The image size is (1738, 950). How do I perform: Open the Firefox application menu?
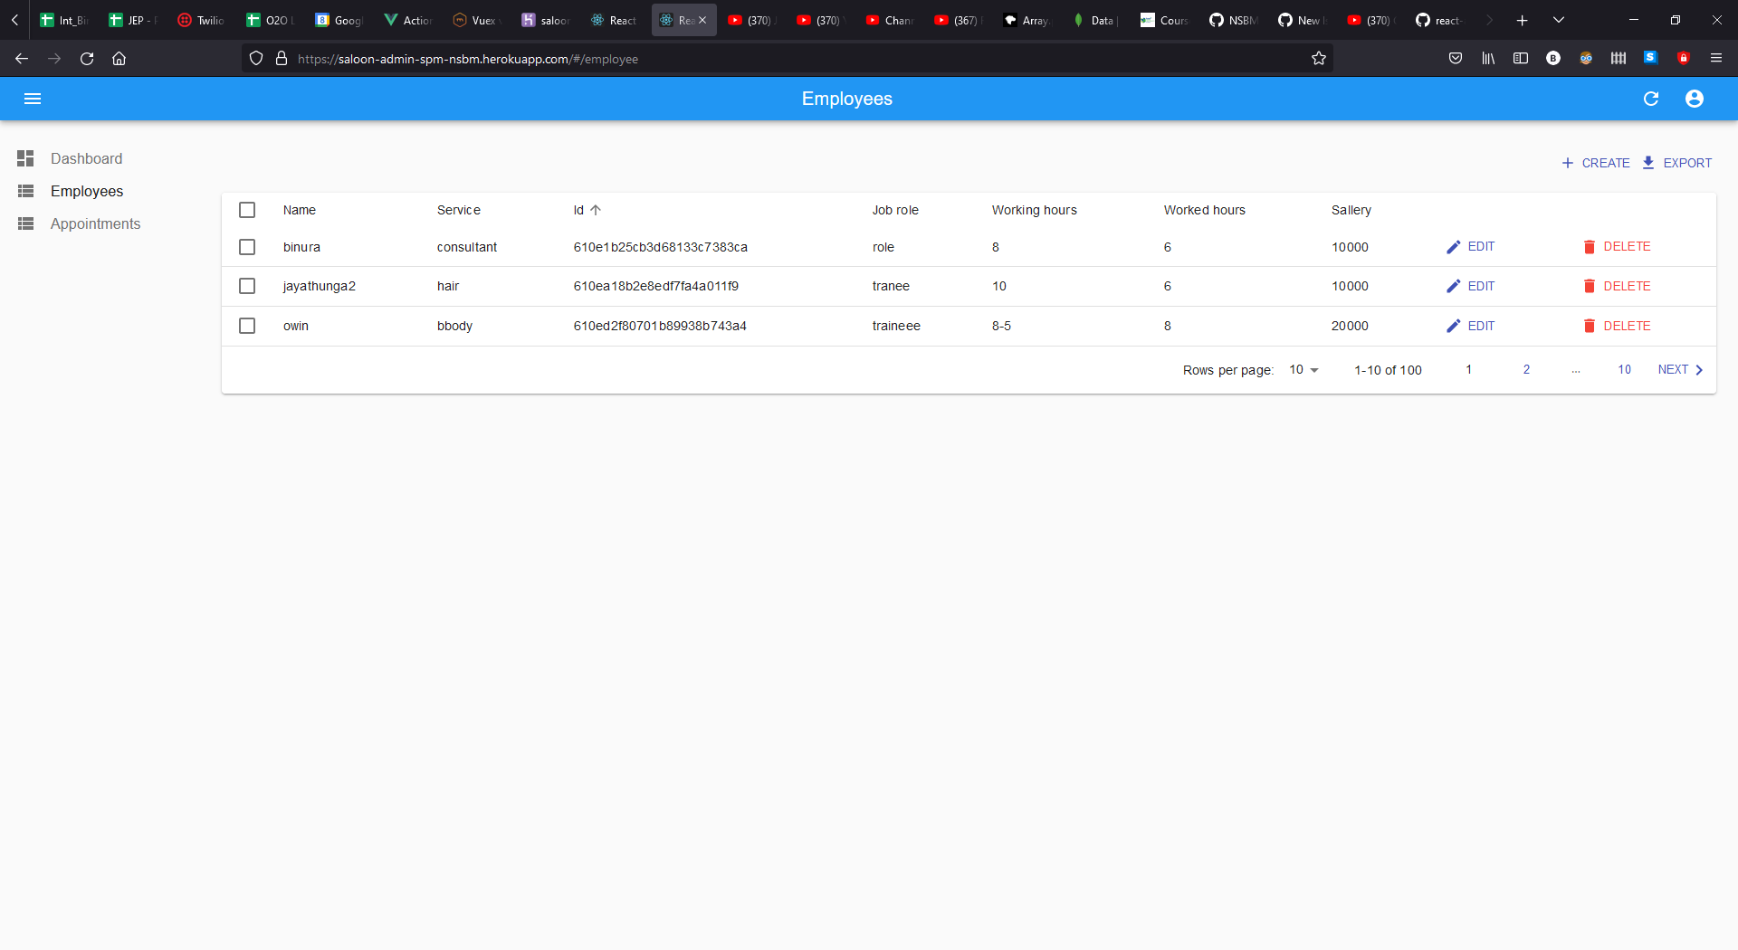1716,58
